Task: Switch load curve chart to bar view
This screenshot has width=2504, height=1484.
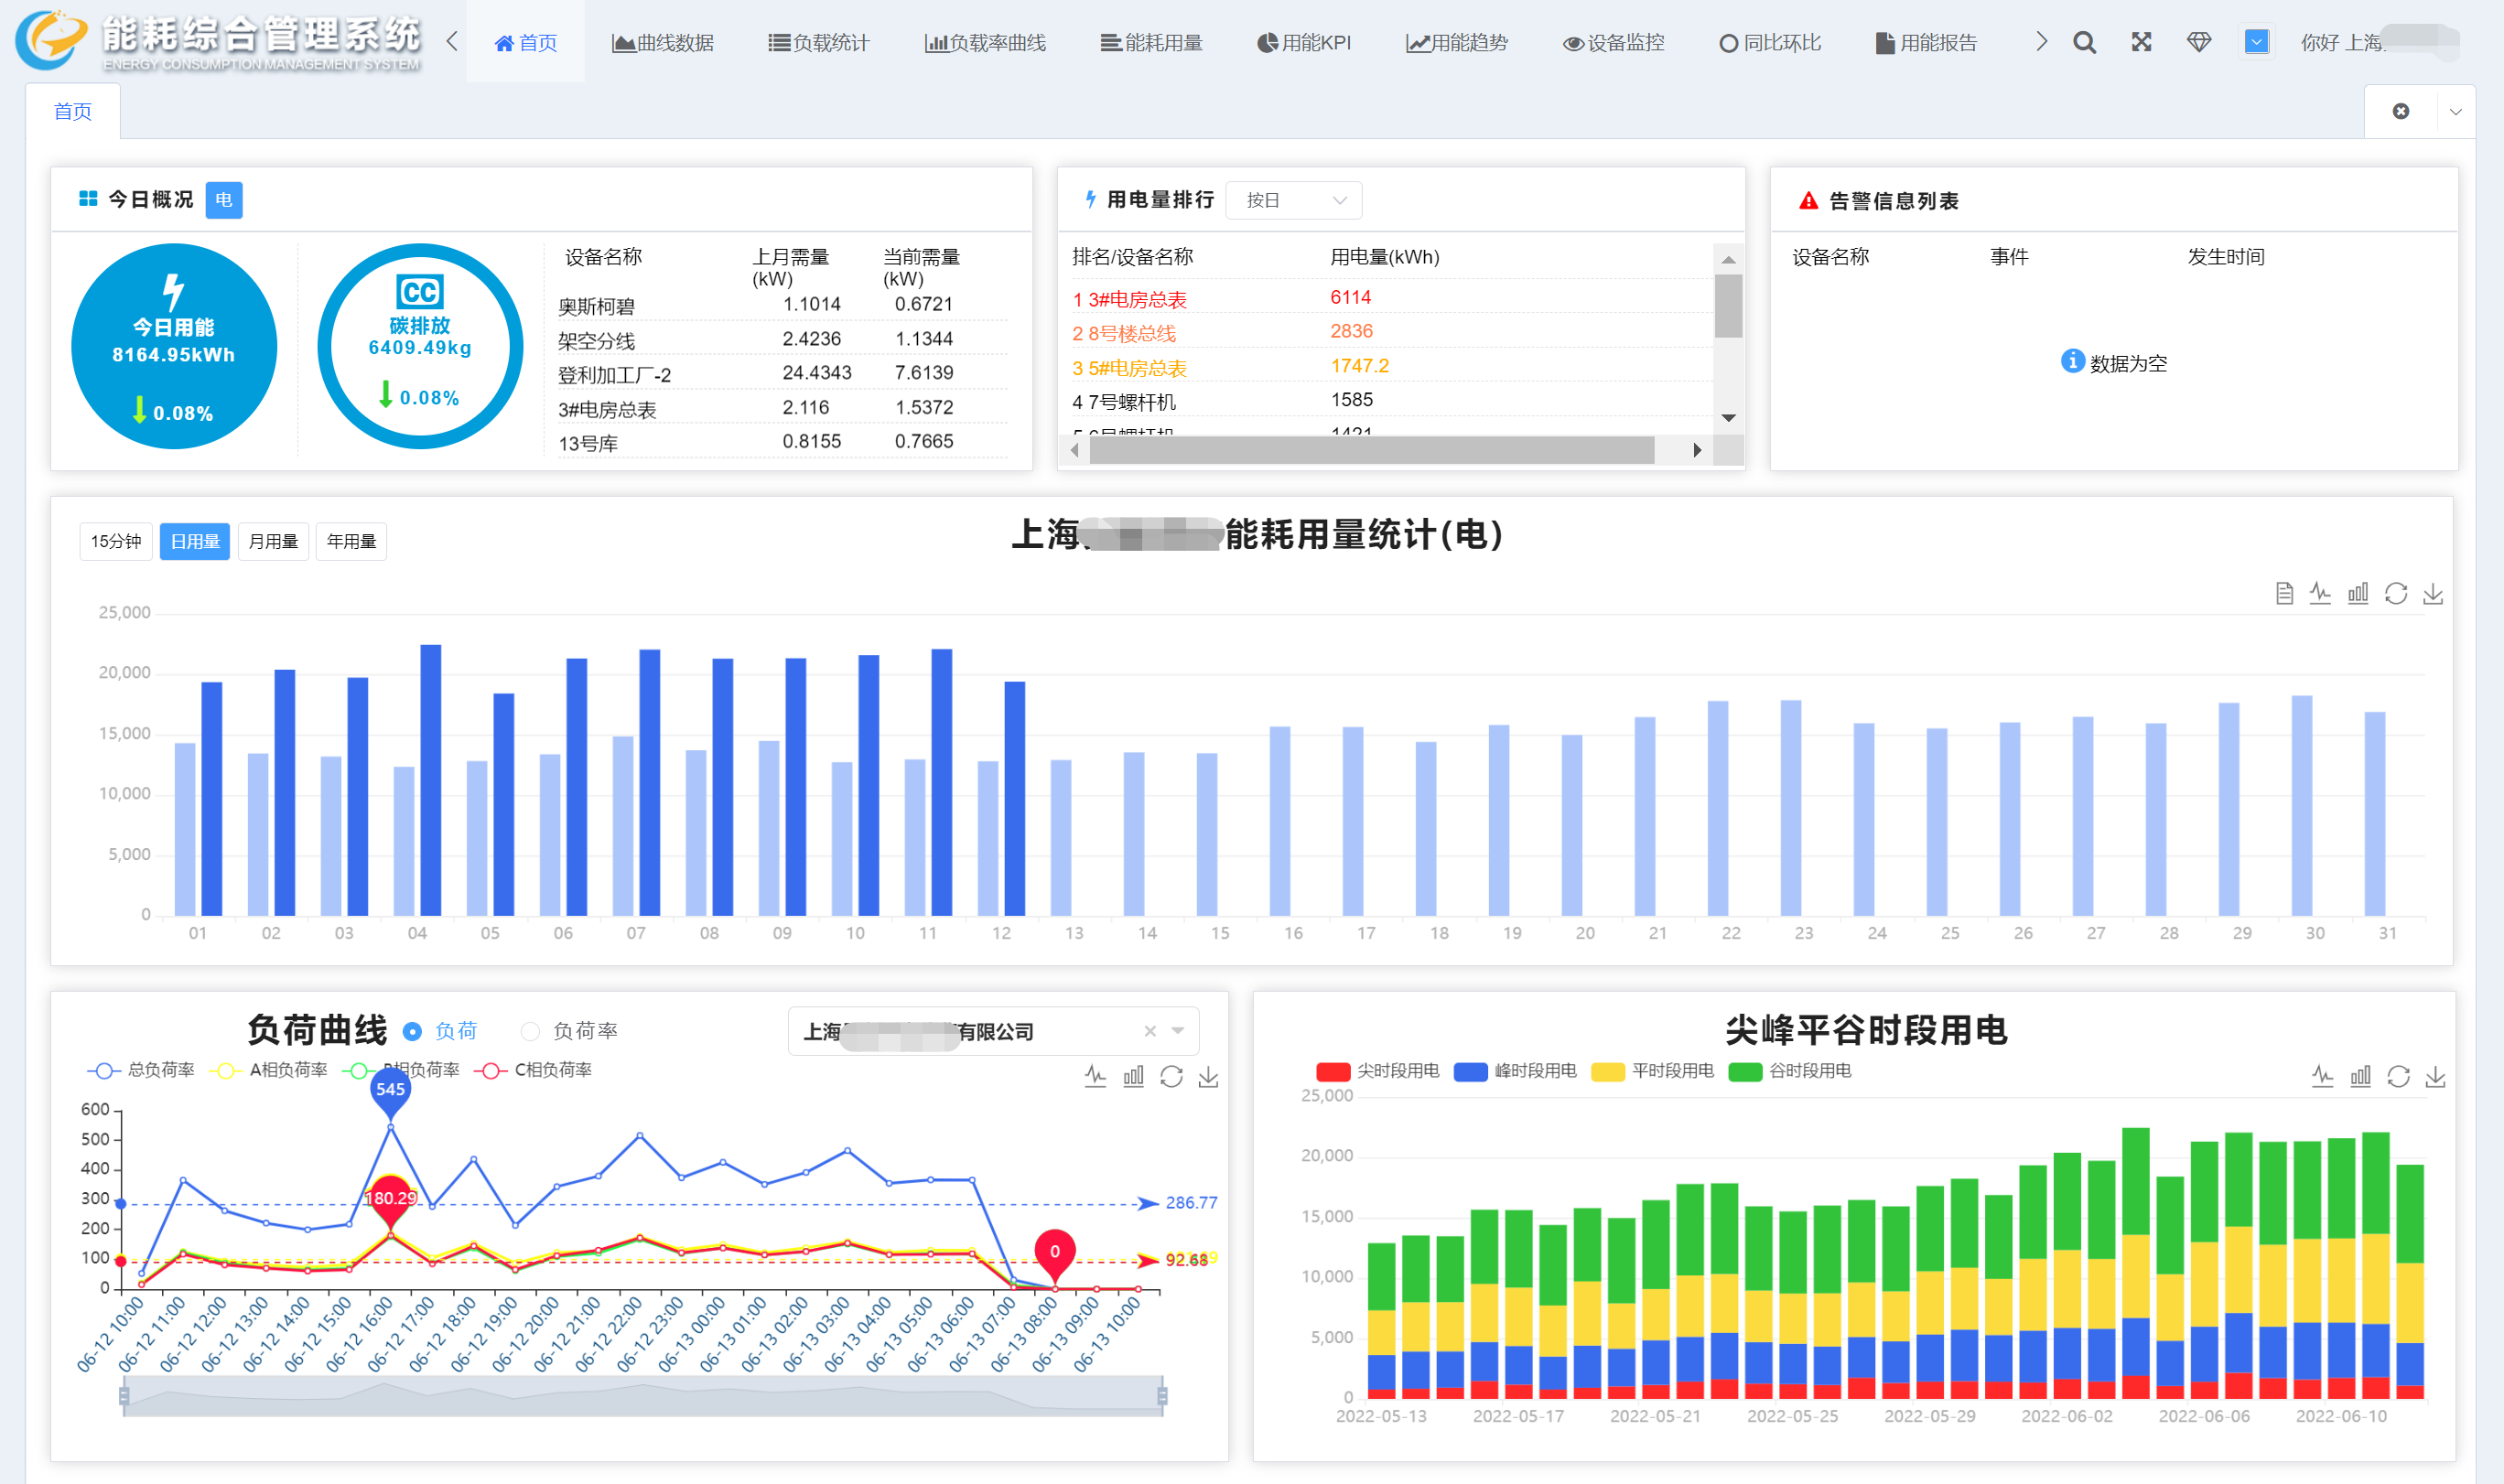Action: (1133, 1077)
